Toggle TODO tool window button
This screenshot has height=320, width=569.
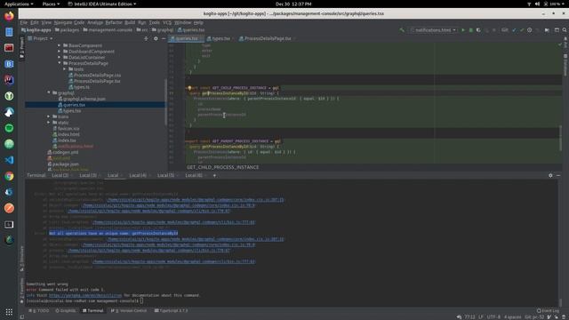coord(39,310)
